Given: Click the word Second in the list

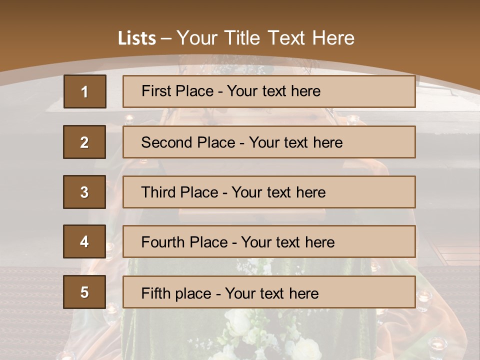Looking at the screenshot, I should (x=167, y=142).
